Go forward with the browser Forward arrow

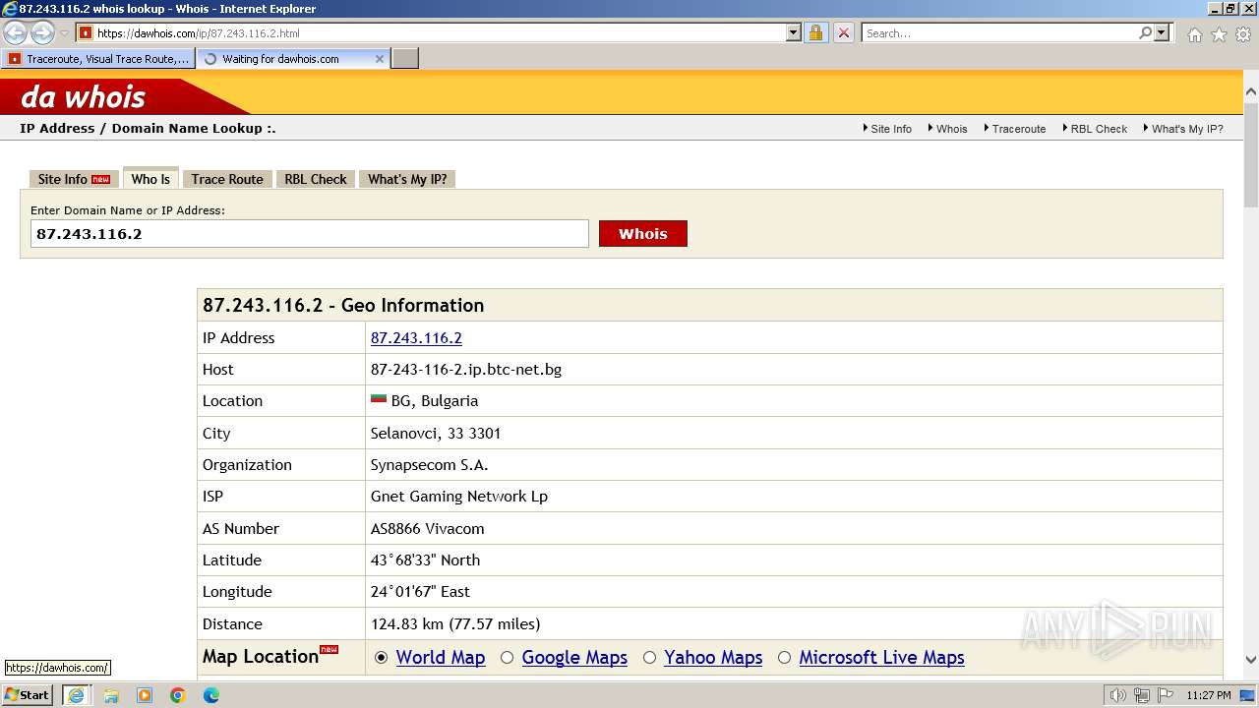coord(42,32)
